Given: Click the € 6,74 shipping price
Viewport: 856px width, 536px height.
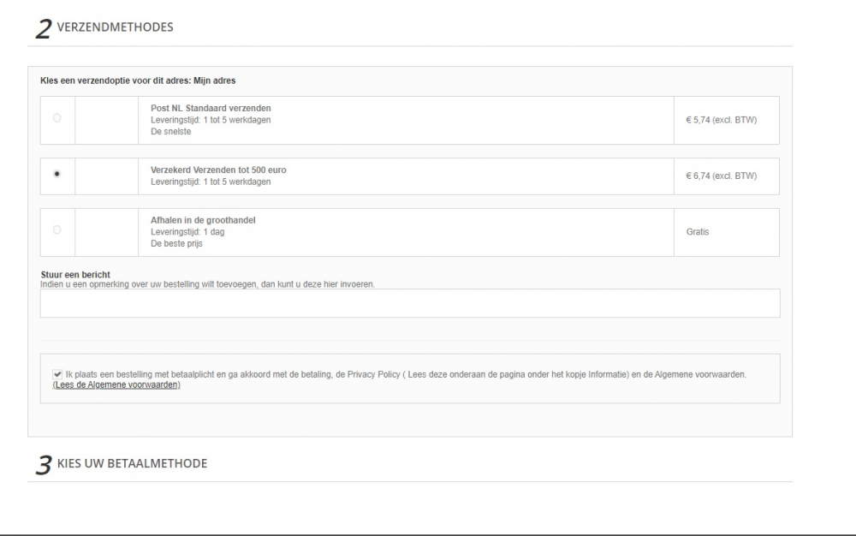Looking at the screenshot, I should point(721,176).
